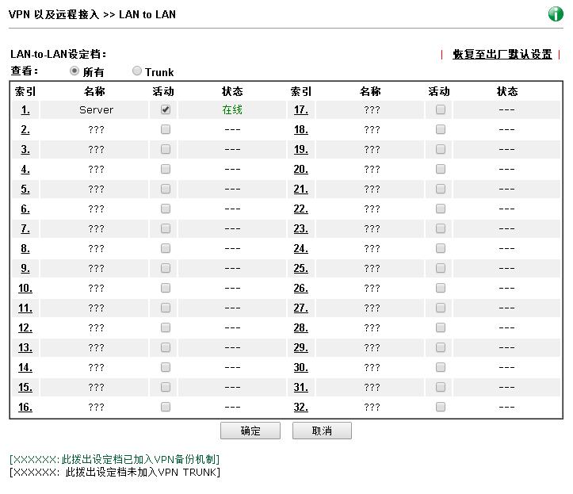This screenshot has width=573, height=494.
Task: Click the right 状态 column header
Action: [x=507, y=91]
